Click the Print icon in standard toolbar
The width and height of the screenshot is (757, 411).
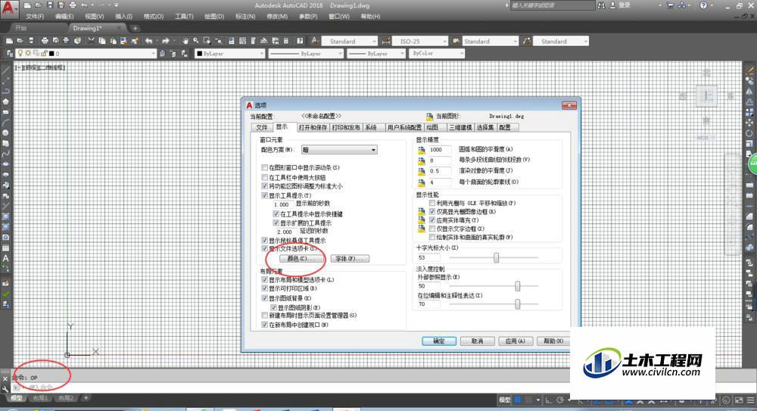[x=45, y=41]
